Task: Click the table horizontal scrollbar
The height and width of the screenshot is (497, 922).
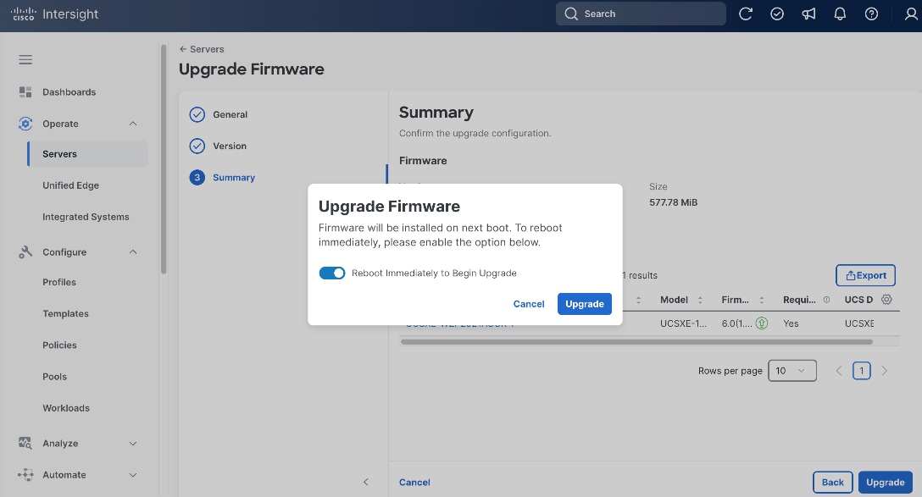Action: 636,342
